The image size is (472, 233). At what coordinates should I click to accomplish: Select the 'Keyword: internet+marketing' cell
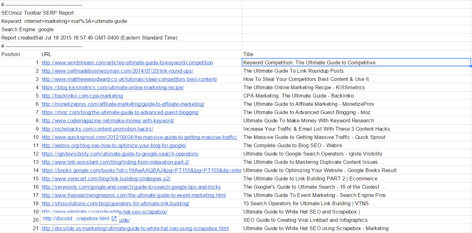121,21
